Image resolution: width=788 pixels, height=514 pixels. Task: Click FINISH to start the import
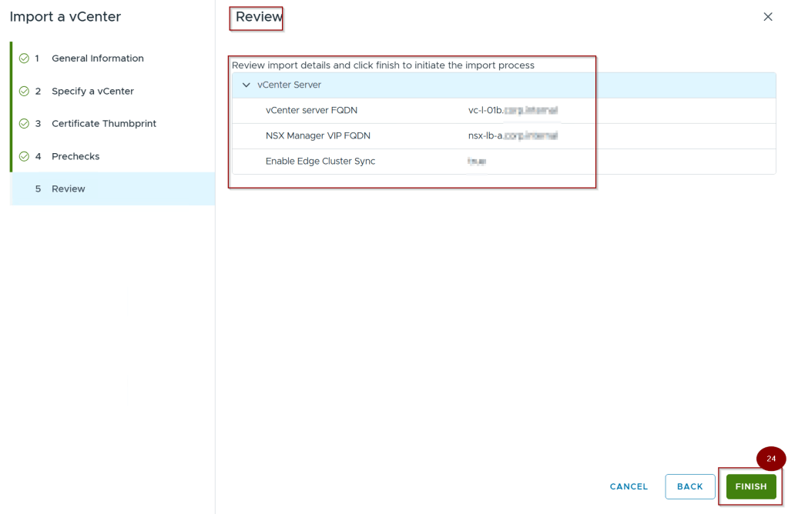click(x=750, y=486)
